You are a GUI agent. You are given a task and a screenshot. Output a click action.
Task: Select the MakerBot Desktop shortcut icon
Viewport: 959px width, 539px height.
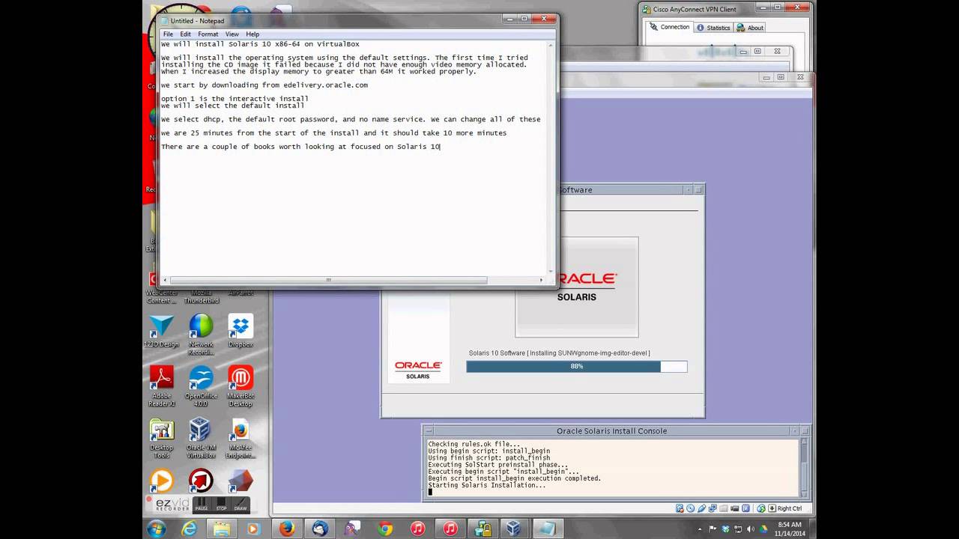[240, 386]
